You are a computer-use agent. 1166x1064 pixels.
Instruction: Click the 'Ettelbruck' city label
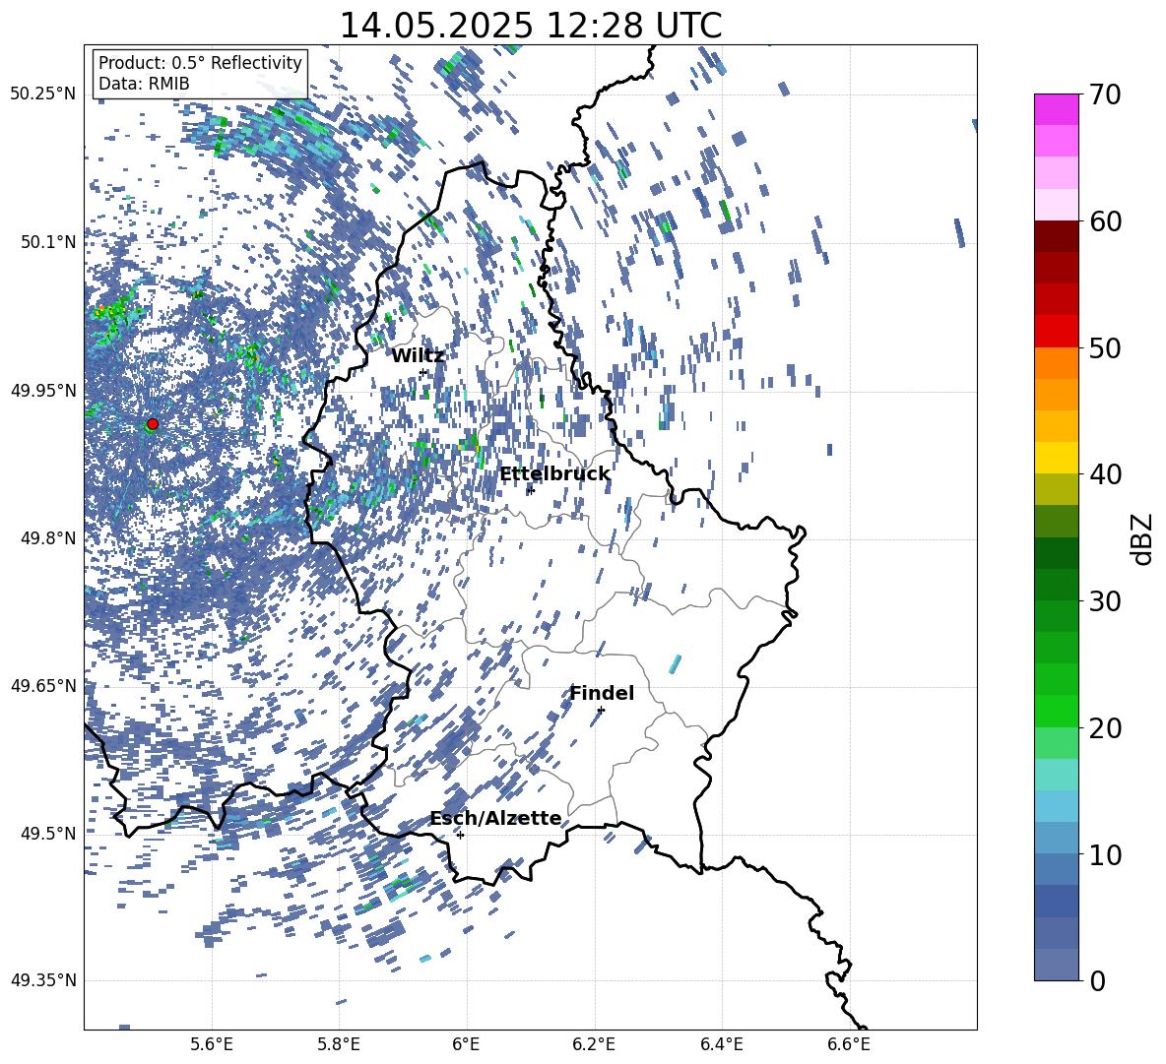[x=554, y=474]
